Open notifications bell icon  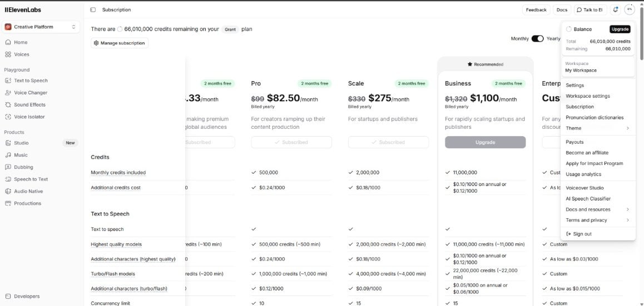(x=615, y=10)
